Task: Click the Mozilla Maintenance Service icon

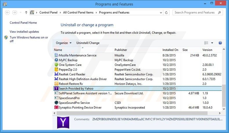Action: 56,55
